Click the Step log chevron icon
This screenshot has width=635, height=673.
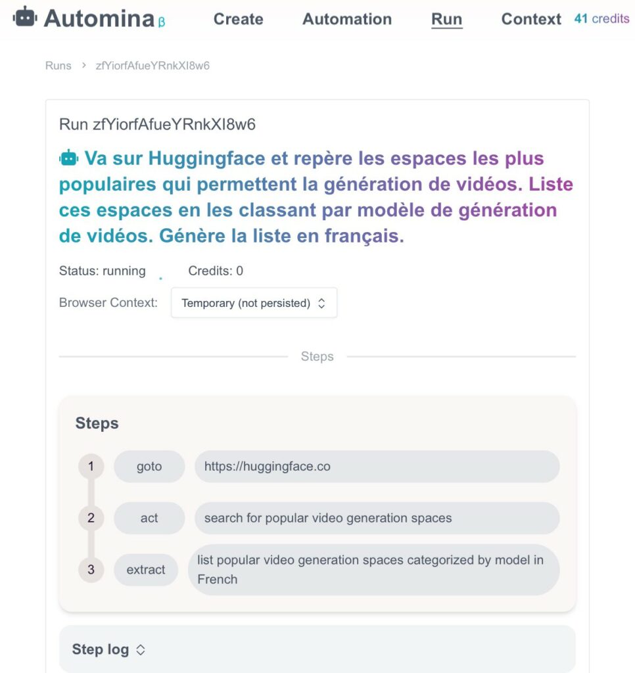point(140,650)
